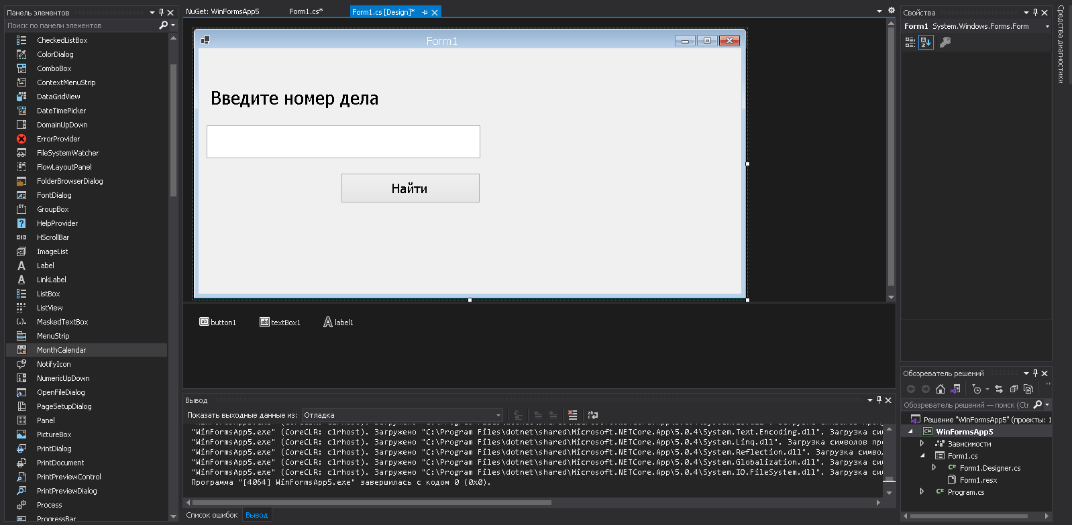Switch to the Вывод bottom tab
This screenshot has width=1072, height=525.
point(256,515)
